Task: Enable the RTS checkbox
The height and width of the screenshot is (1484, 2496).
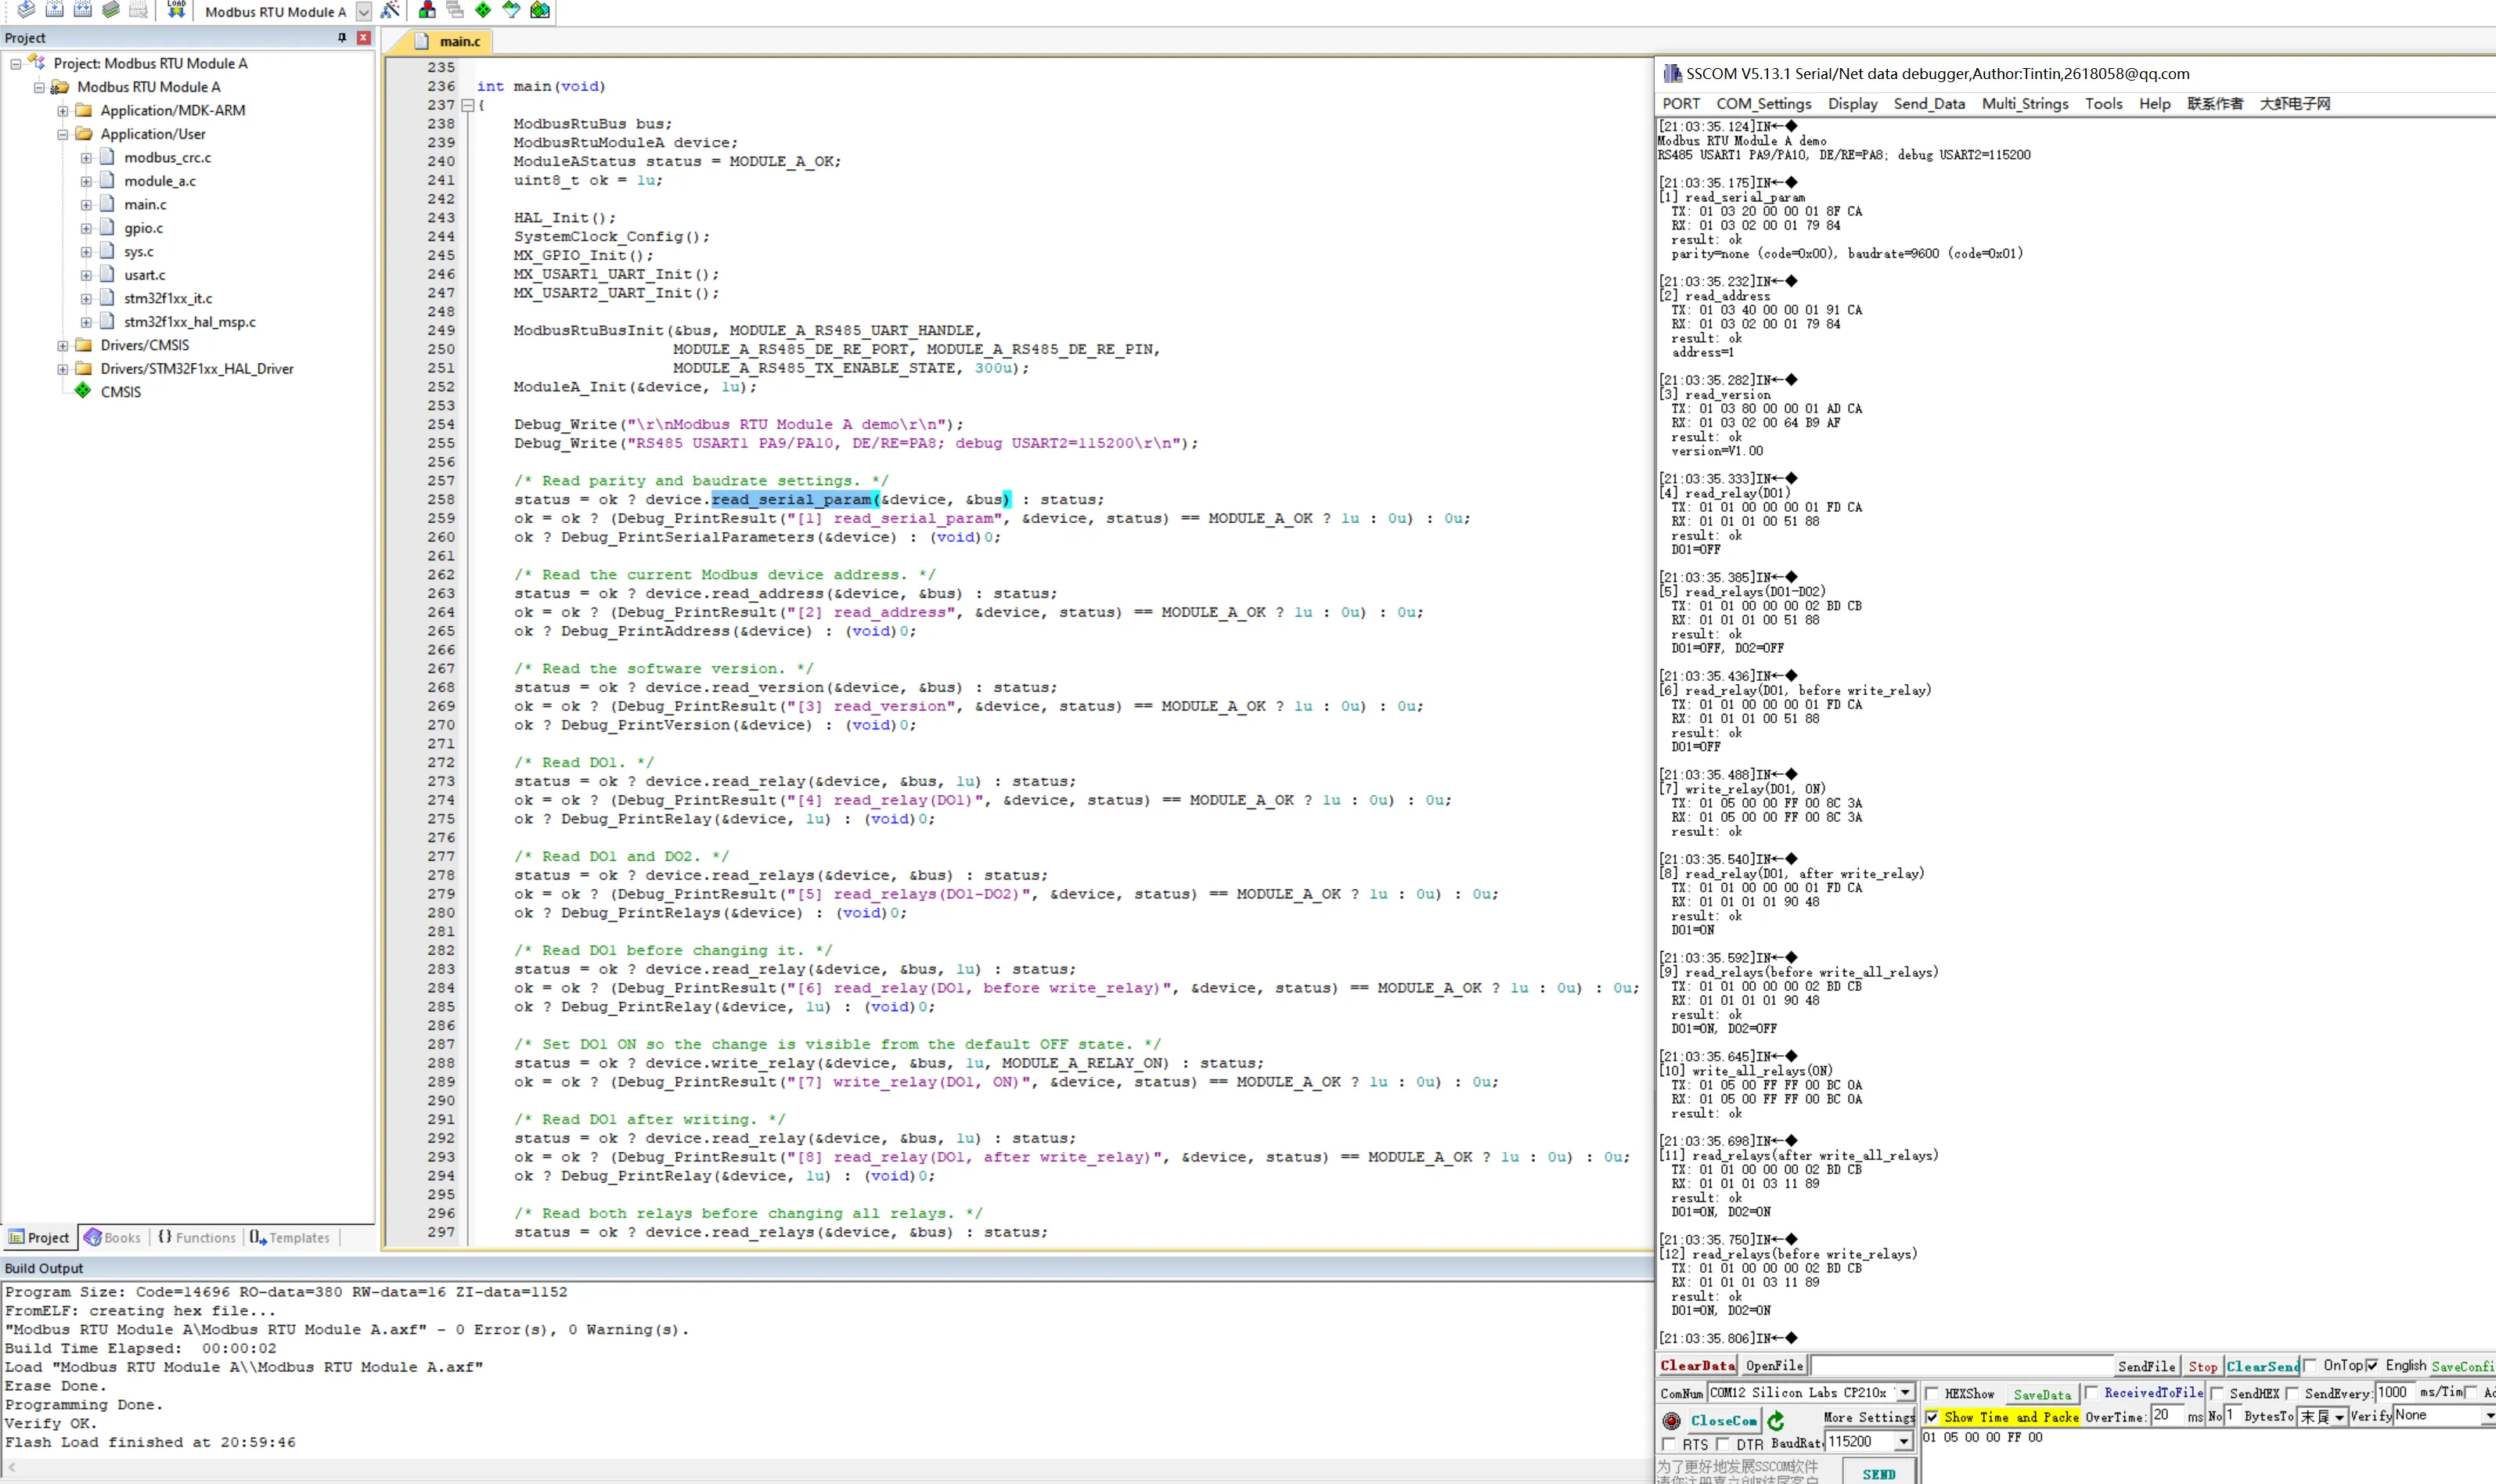Action: click(x=1668, y=1444)
